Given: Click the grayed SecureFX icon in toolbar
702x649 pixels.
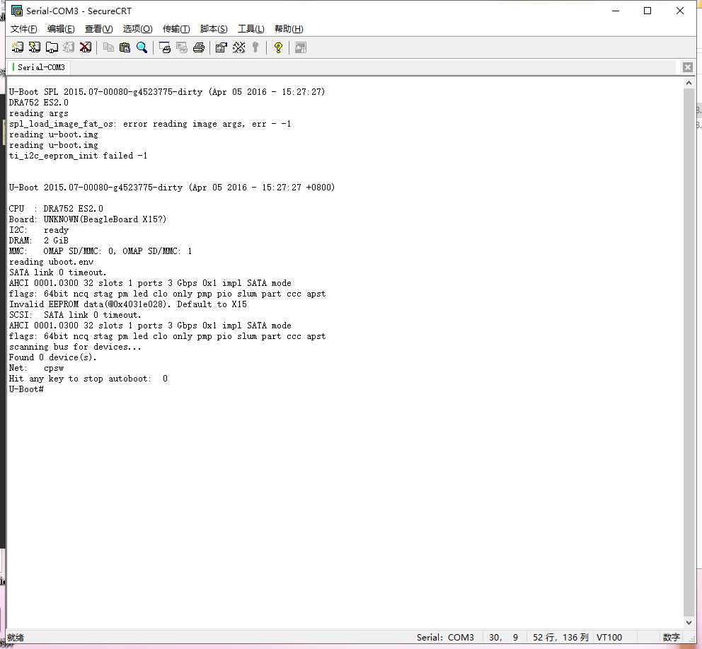Looking at the screenshot, I should coord(301,47).
